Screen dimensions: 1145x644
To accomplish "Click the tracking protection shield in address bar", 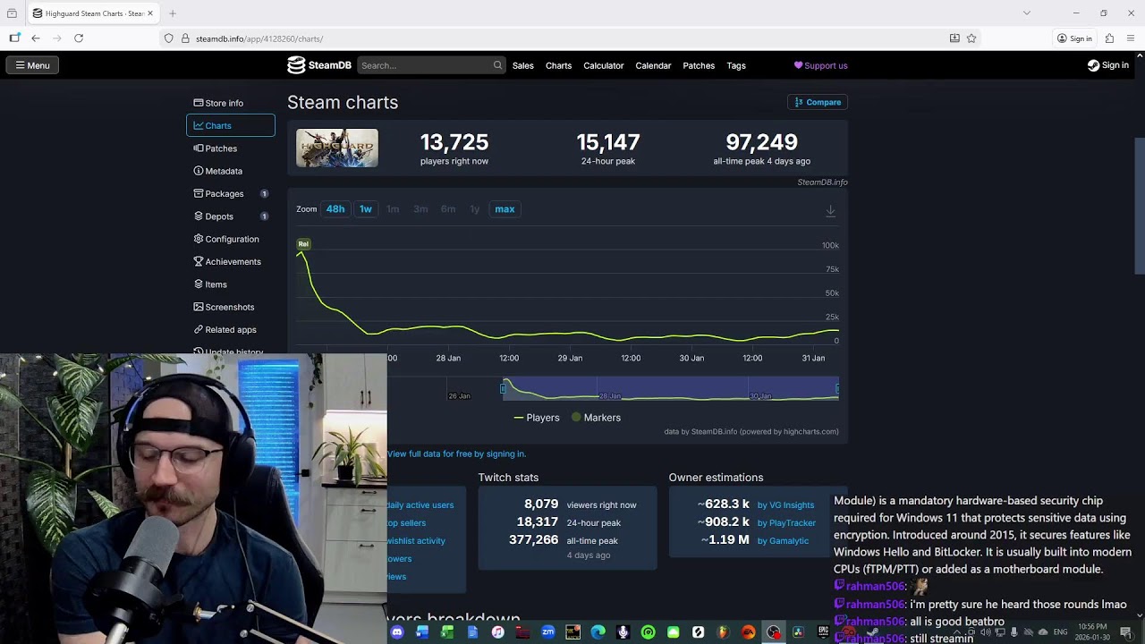I will pos(168,38).
